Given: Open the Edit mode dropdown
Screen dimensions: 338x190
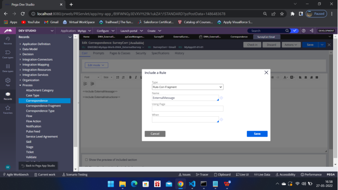Looking at the screenshot, I should pos(97,65).
